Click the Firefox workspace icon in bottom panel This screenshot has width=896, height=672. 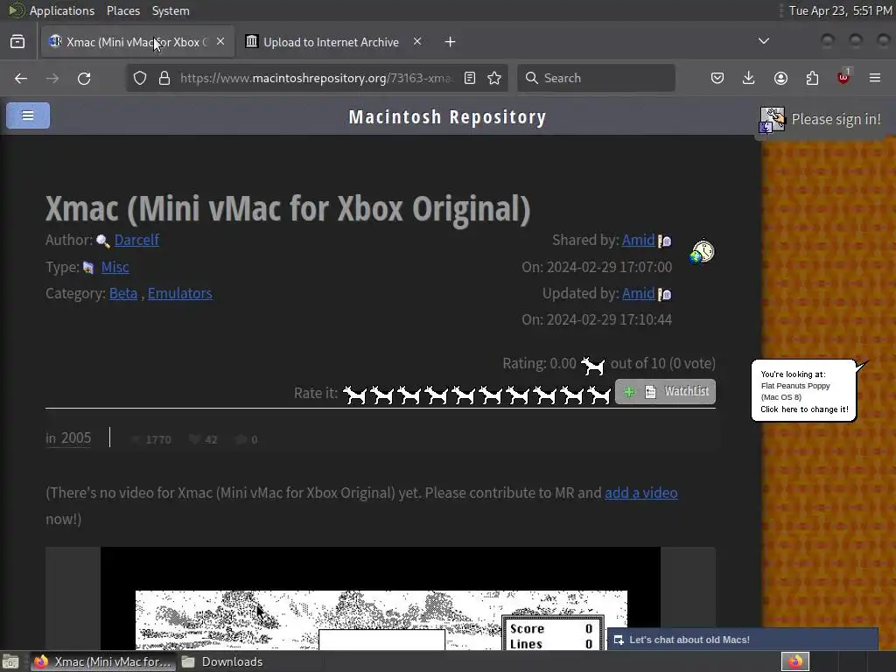(795, 661)
